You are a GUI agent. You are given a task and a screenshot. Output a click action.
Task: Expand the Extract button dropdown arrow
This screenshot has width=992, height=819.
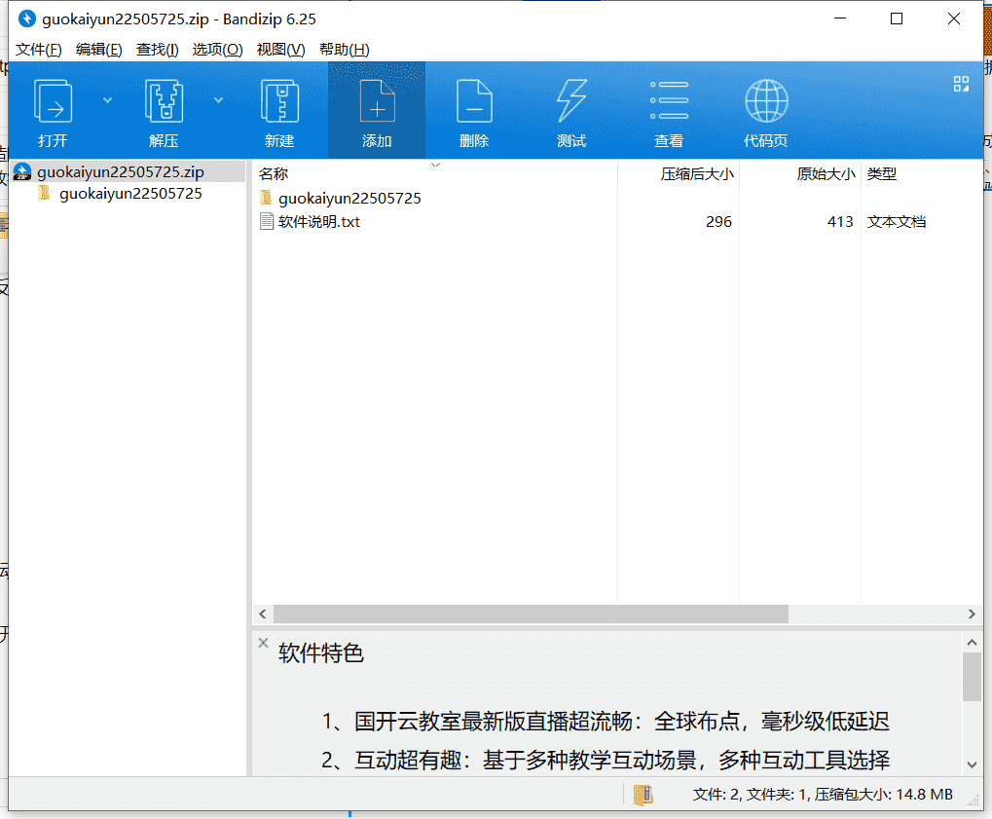(x=218, y=100)
